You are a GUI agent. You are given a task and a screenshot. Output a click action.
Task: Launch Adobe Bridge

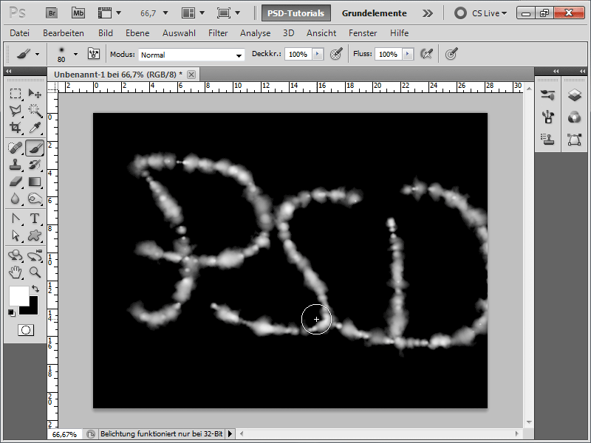(x=52, y=13)
